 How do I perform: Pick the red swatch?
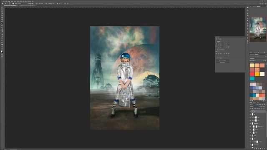click(x=252, y=74)
